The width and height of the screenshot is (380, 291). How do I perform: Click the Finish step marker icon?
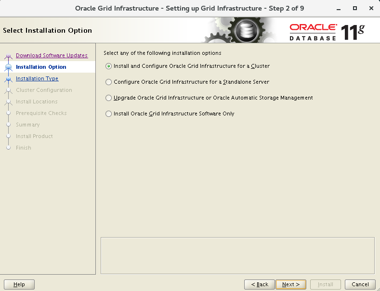[9, 148]
